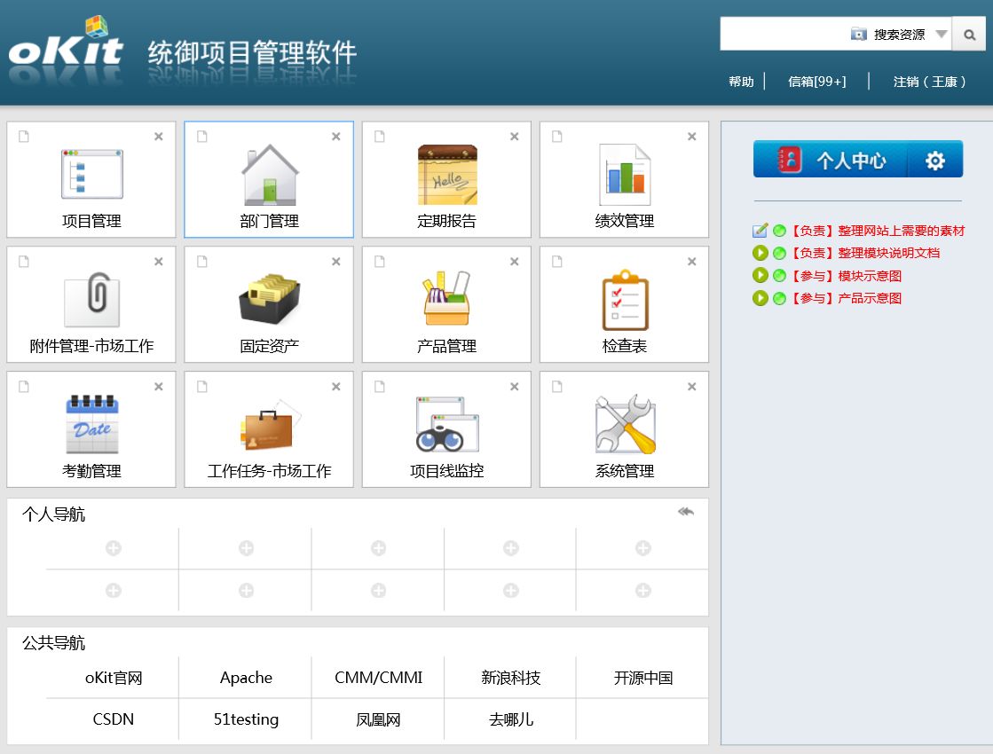
Task: Click green status dot beside 产品示意图
Action: click(x=780, y=298)
